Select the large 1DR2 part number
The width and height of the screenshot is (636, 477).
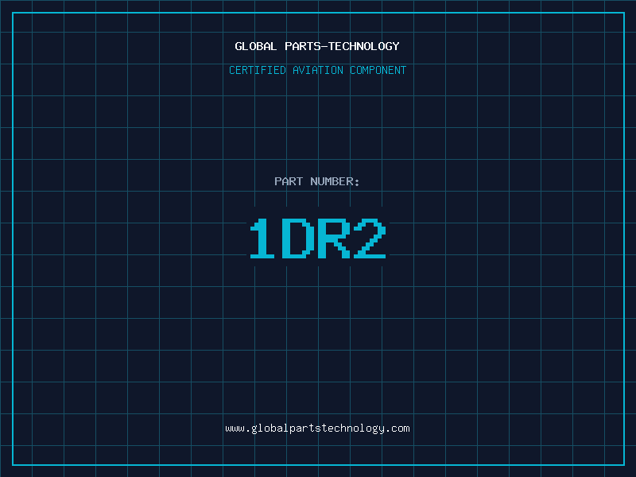tap(317, 239)
